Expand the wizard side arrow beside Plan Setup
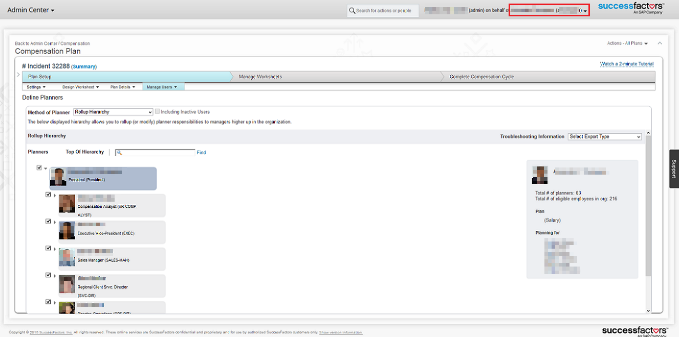The width and height of the screenshot is (679, 337). coord(19,75)
